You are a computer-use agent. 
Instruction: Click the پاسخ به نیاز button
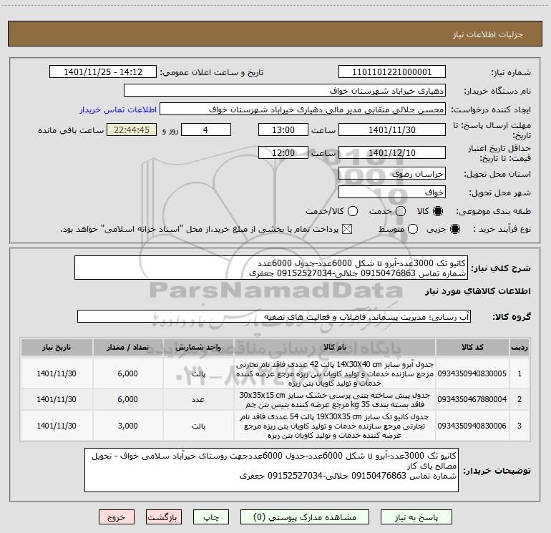point(416,517)
